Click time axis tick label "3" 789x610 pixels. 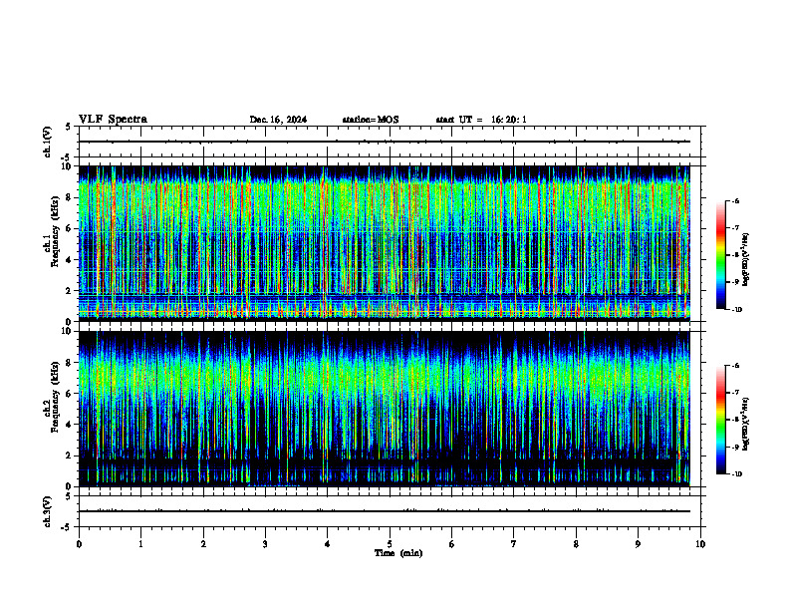point(265,544)
